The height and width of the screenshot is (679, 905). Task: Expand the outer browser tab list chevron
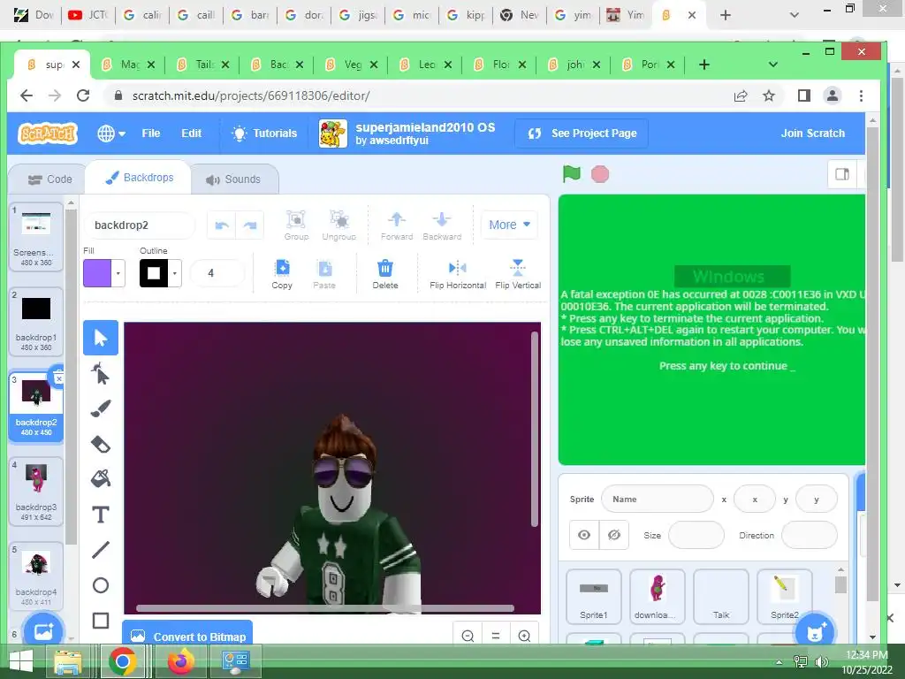795,15
